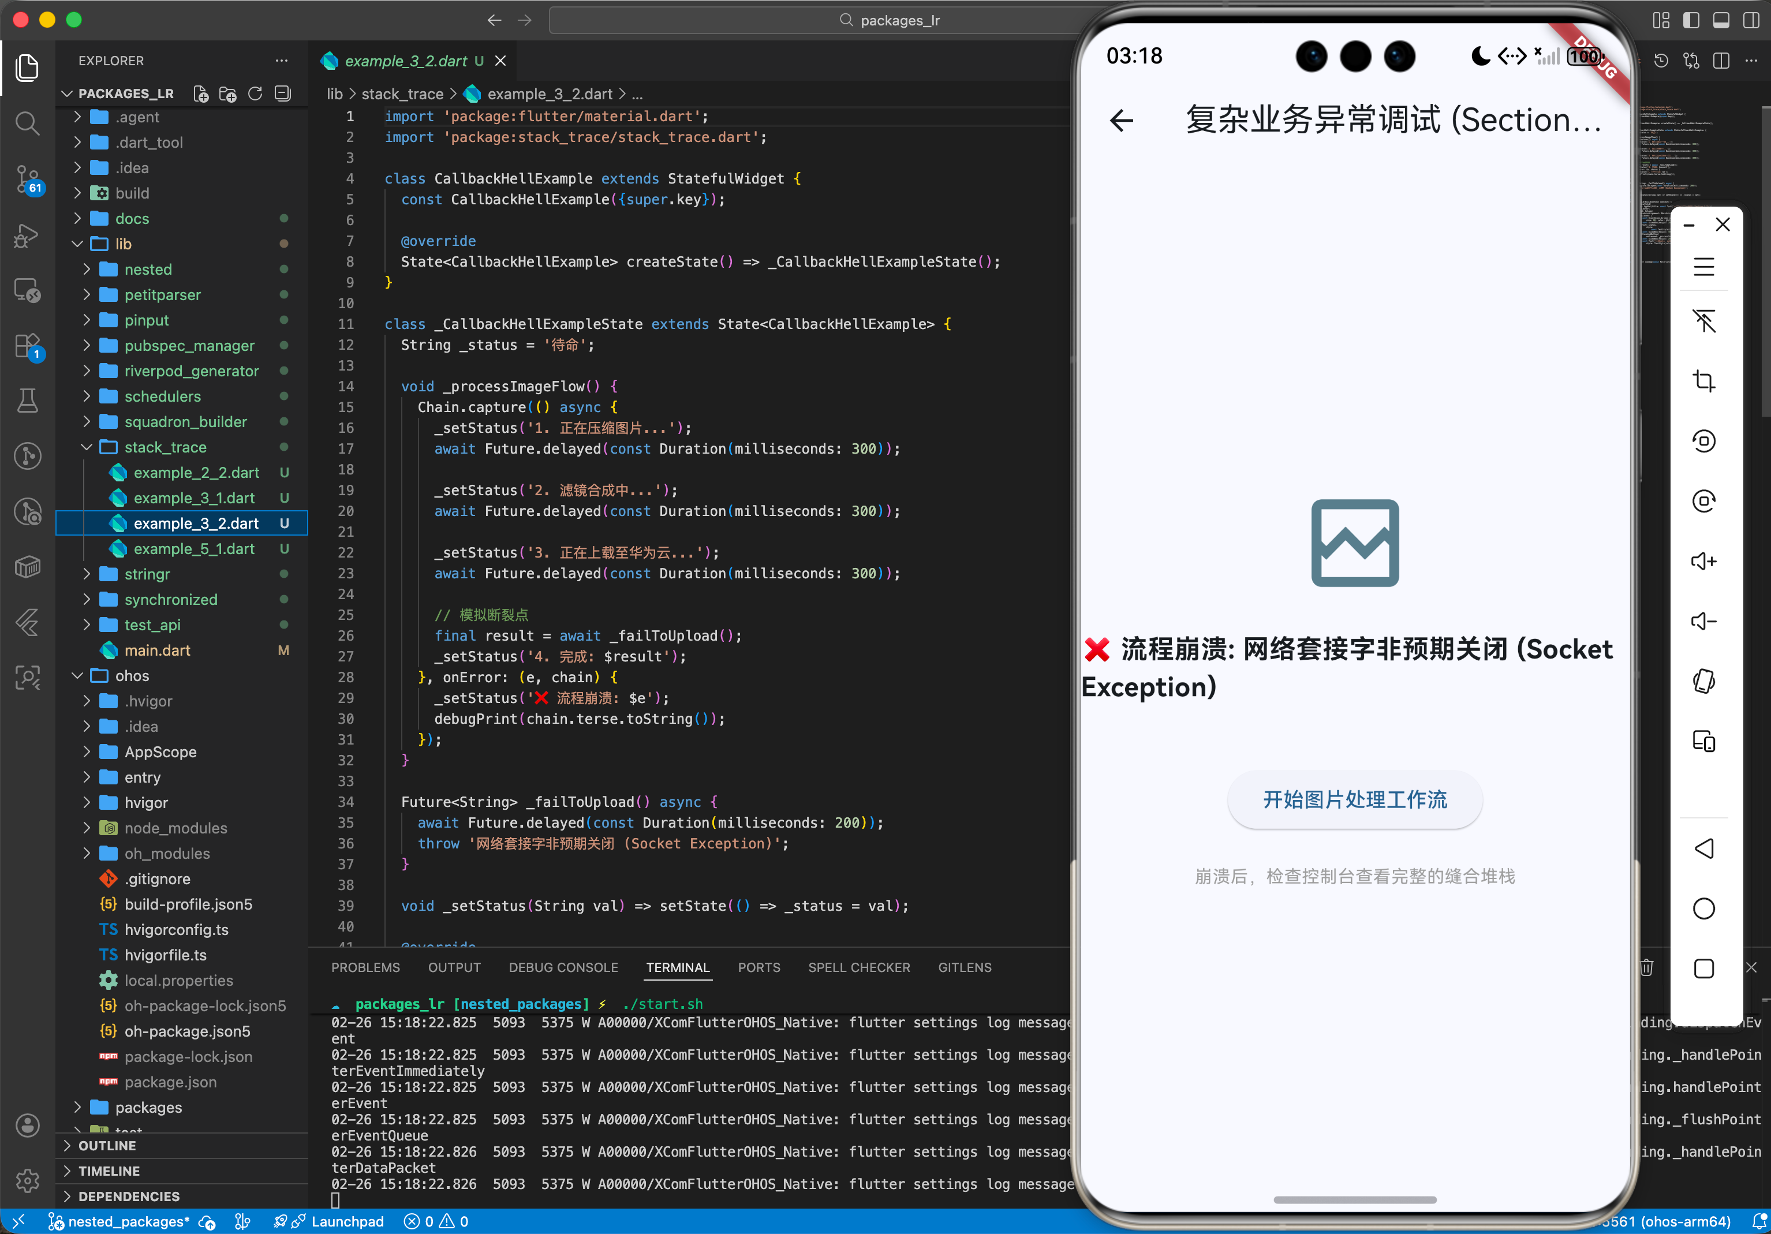Image resolution: width=1771 pixels, height=1234 pixels.
Task: Switch to the OUTPUT panel tab
Action: click(454, 967)
